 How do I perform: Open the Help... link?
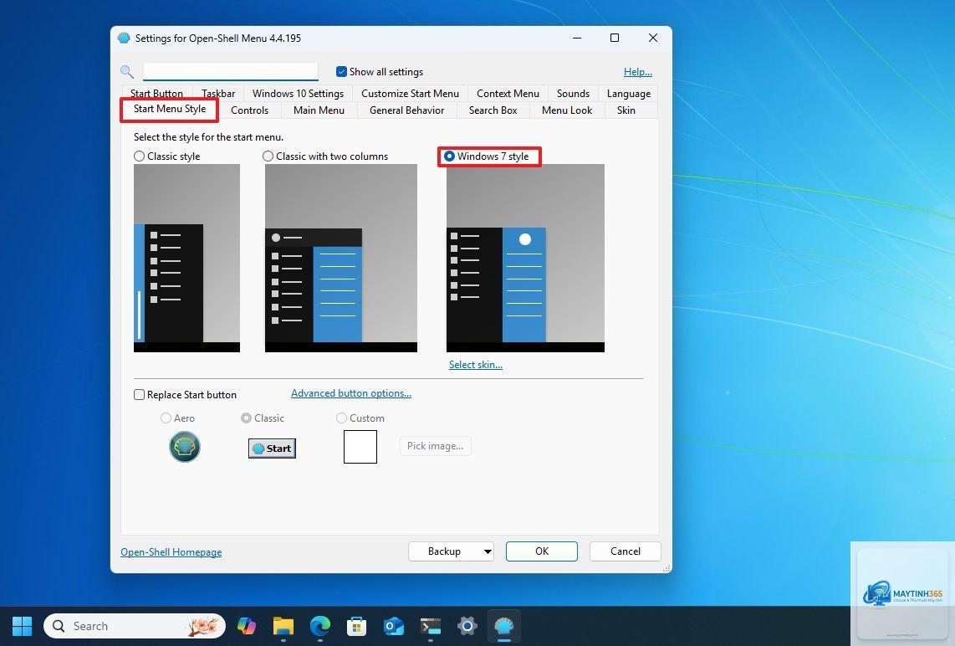click(x=638, y=72)
